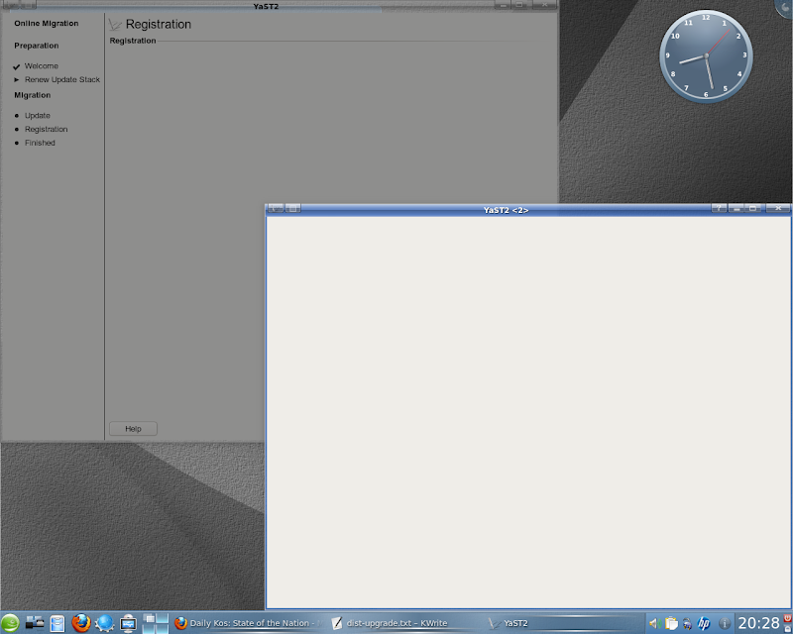This screenshot has height=634, width=793.
Task: Select 'Renew Update Stack' step in sidebar
Action: coord(62,80)
